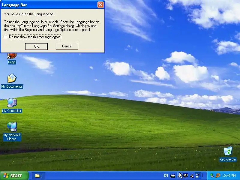
Task: Select the My Computer desktop icon
Action: (x=12, y=106)
